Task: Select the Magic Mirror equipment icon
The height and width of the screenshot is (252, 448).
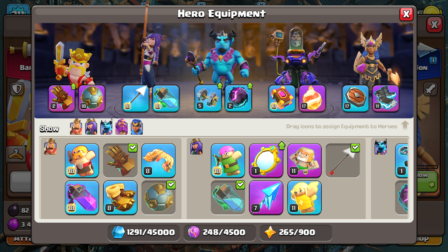Action: [x=266, y=160]
